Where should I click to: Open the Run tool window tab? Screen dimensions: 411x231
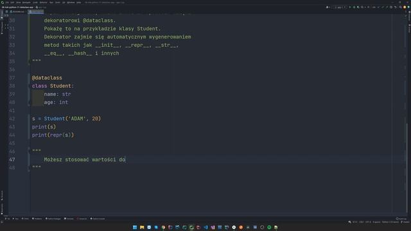click(x=15, y=219)
